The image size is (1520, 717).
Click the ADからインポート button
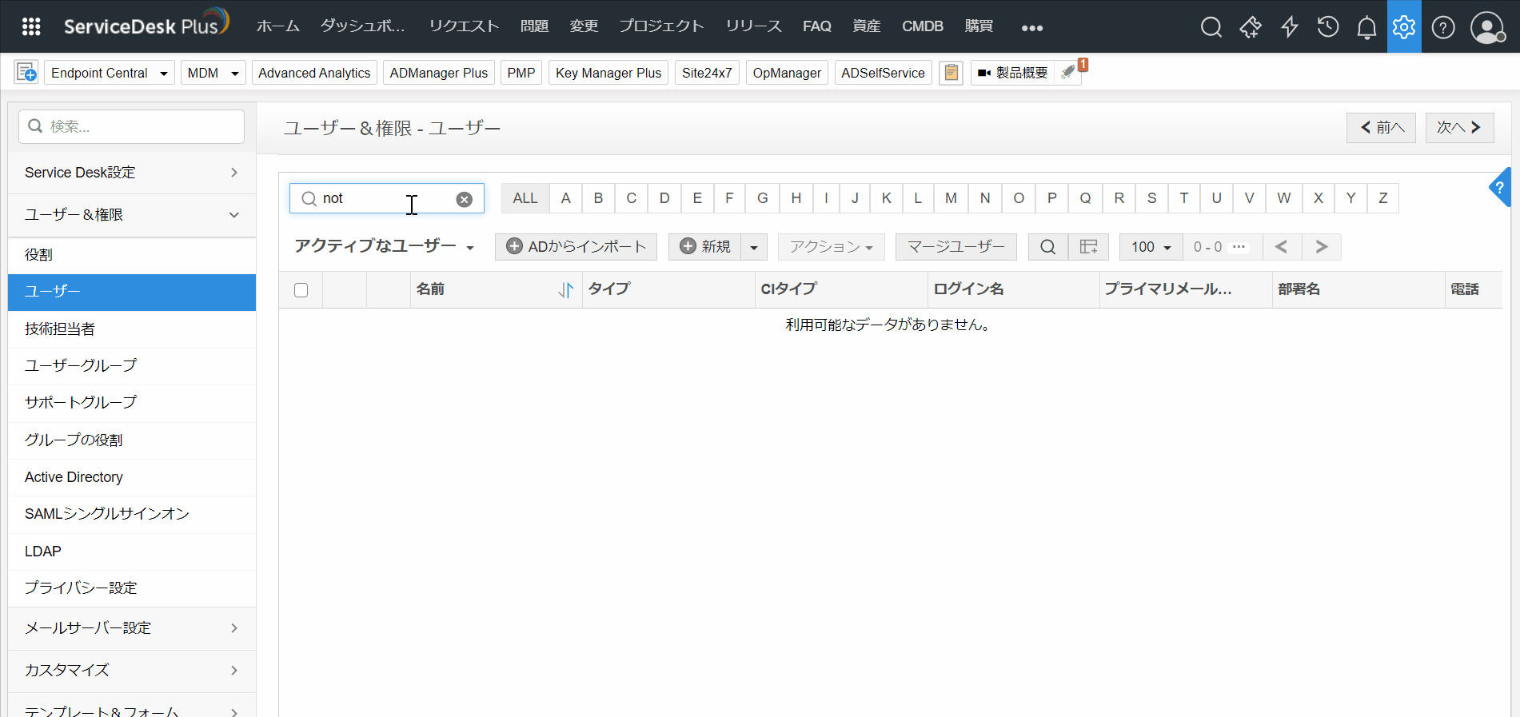576,247
